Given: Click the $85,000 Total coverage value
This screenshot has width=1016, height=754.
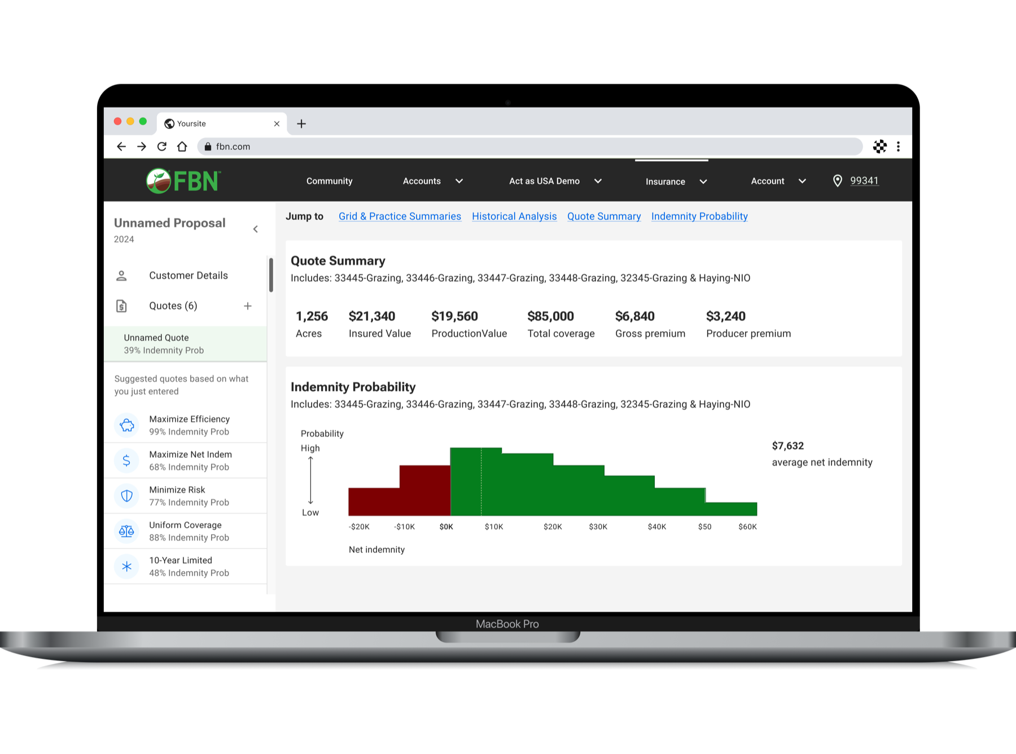Looking at the screenshot, I should (550, 316).
